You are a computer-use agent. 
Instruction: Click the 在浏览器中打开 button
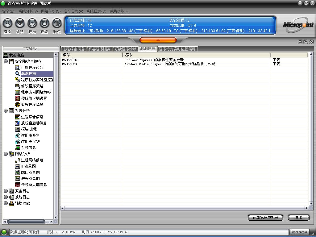coord(265,218)
